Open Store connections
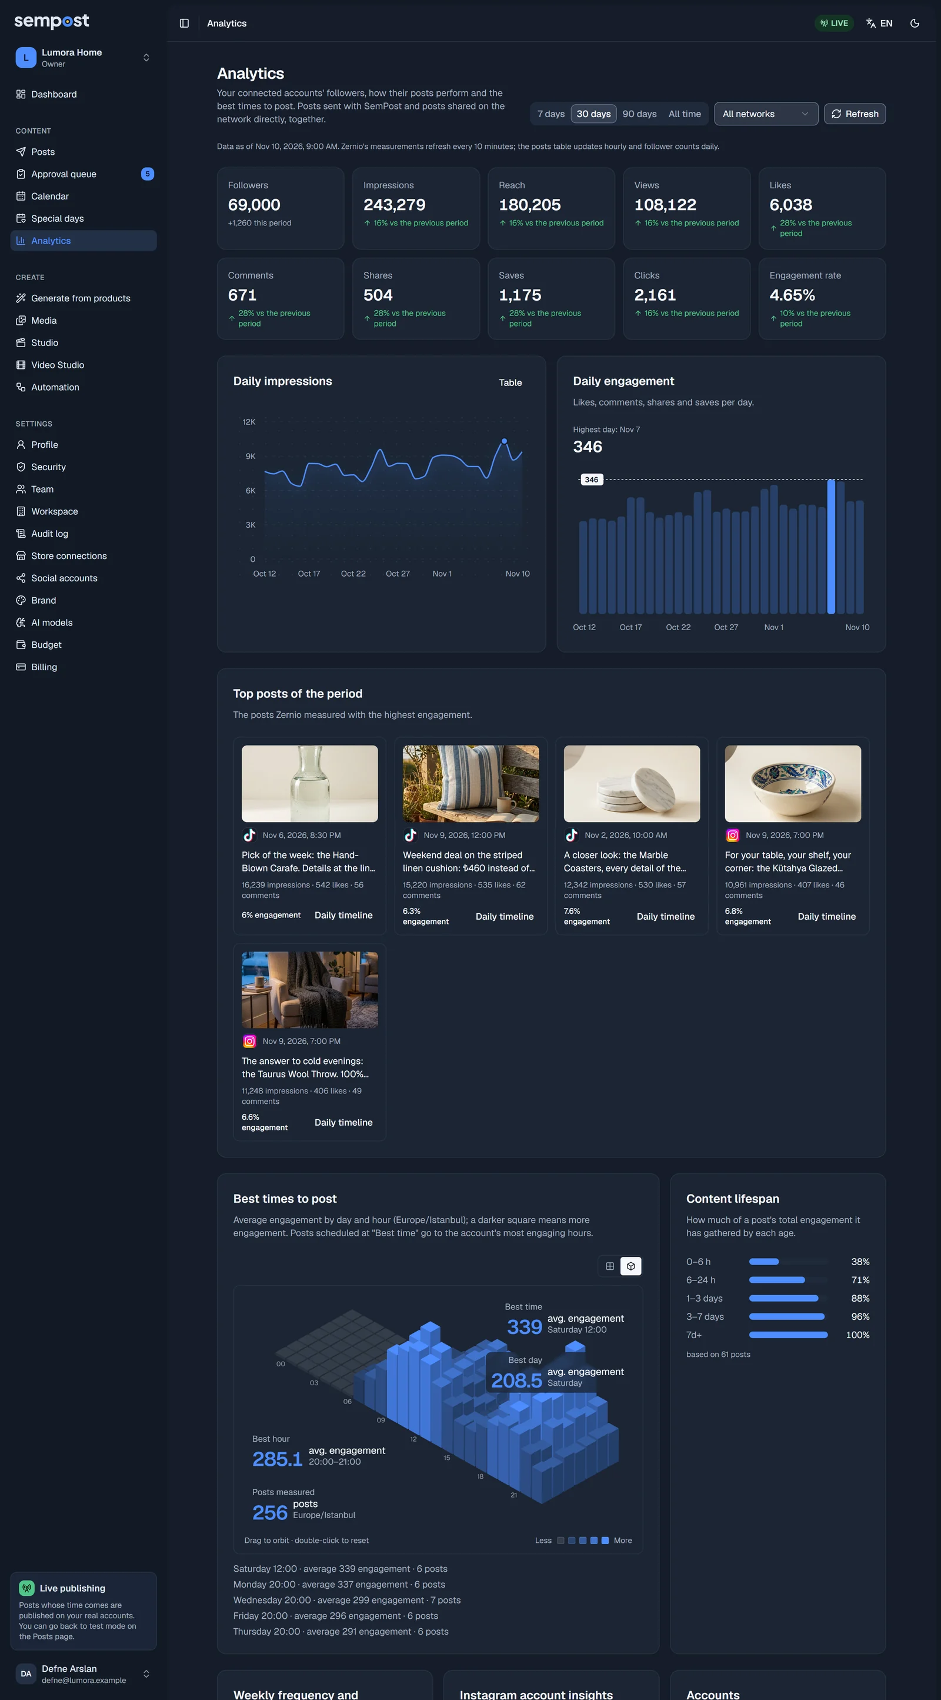 [x=84, y=555]
